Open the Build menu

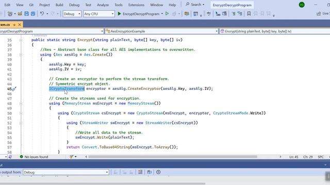click(x=59, y=5)
